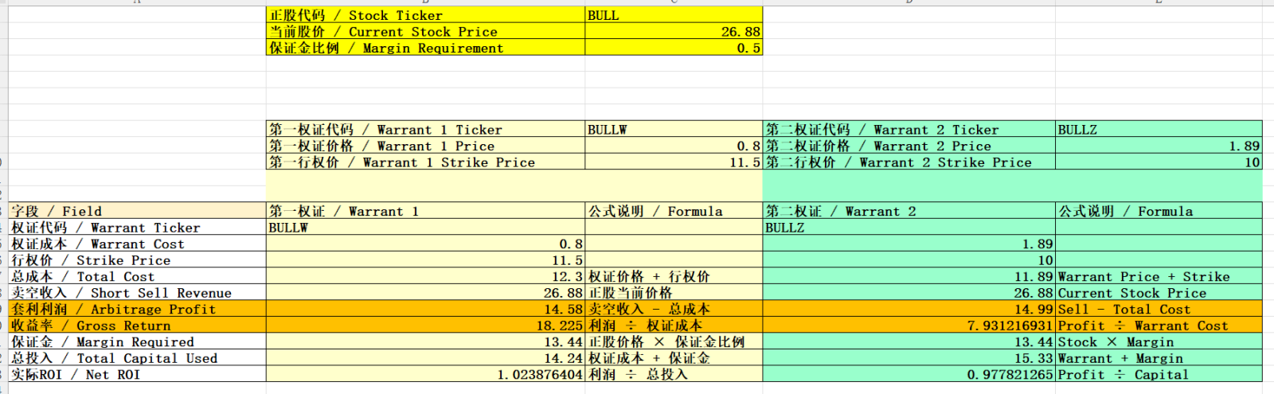Select the 'Sell - Total Cost' formula cell

click(x=1159, y=309)
